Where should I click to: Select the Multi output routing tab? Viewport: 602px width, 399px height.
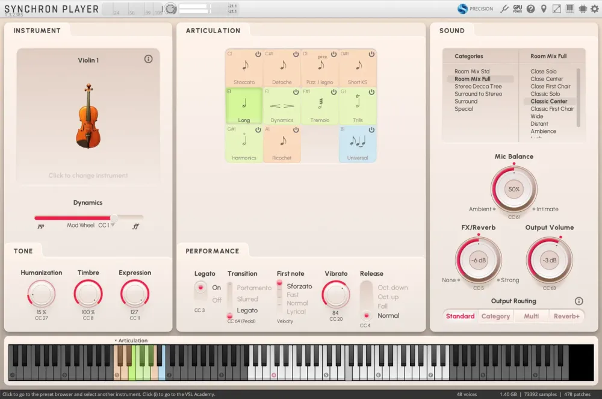pos(531,316)
